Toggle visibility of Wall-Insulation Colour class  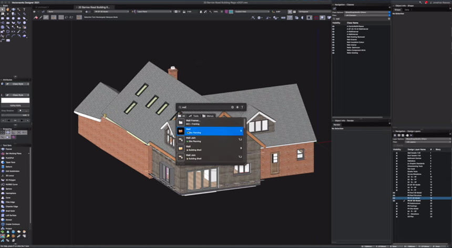[x=334, y=42]
